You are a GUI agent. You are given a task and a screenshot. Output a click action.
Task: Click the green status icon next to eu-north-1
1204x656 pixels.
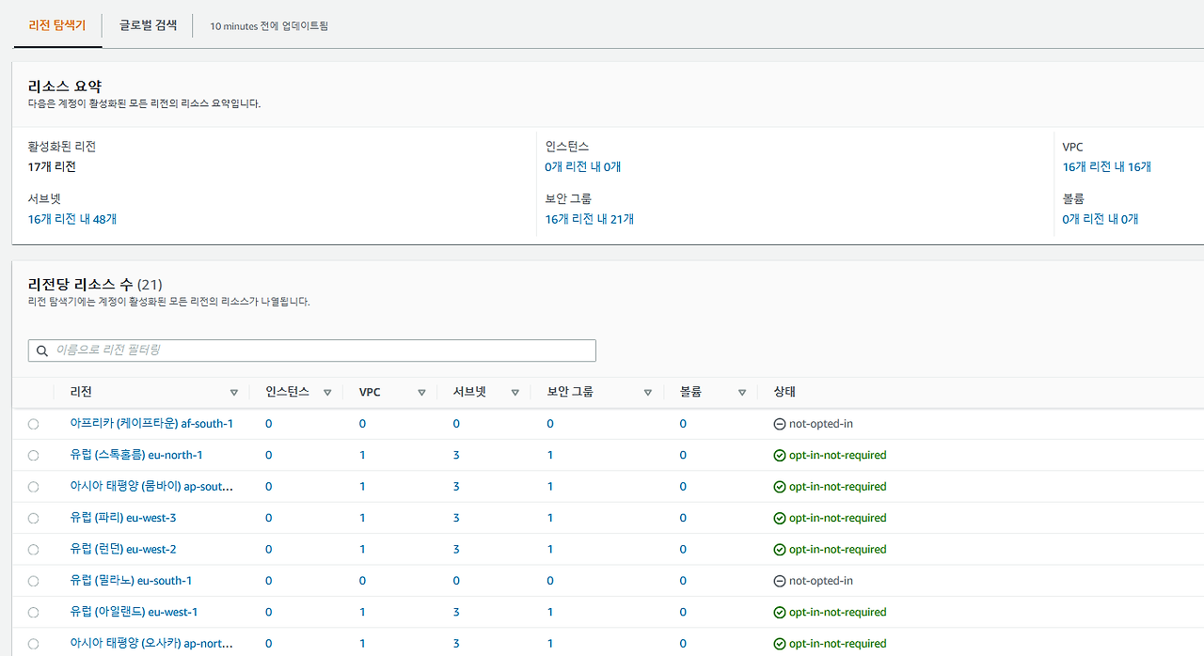point(779,455)
